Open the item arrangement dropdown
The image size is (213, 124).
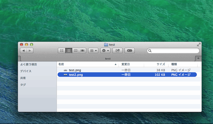[93, 51]
